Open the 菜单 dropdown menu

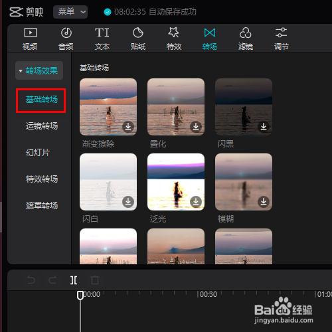click(70, 12)
